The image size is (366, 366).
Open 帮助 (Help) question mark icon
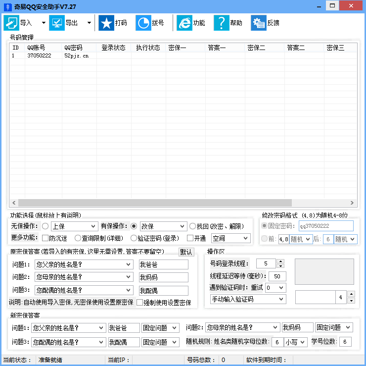221,23
